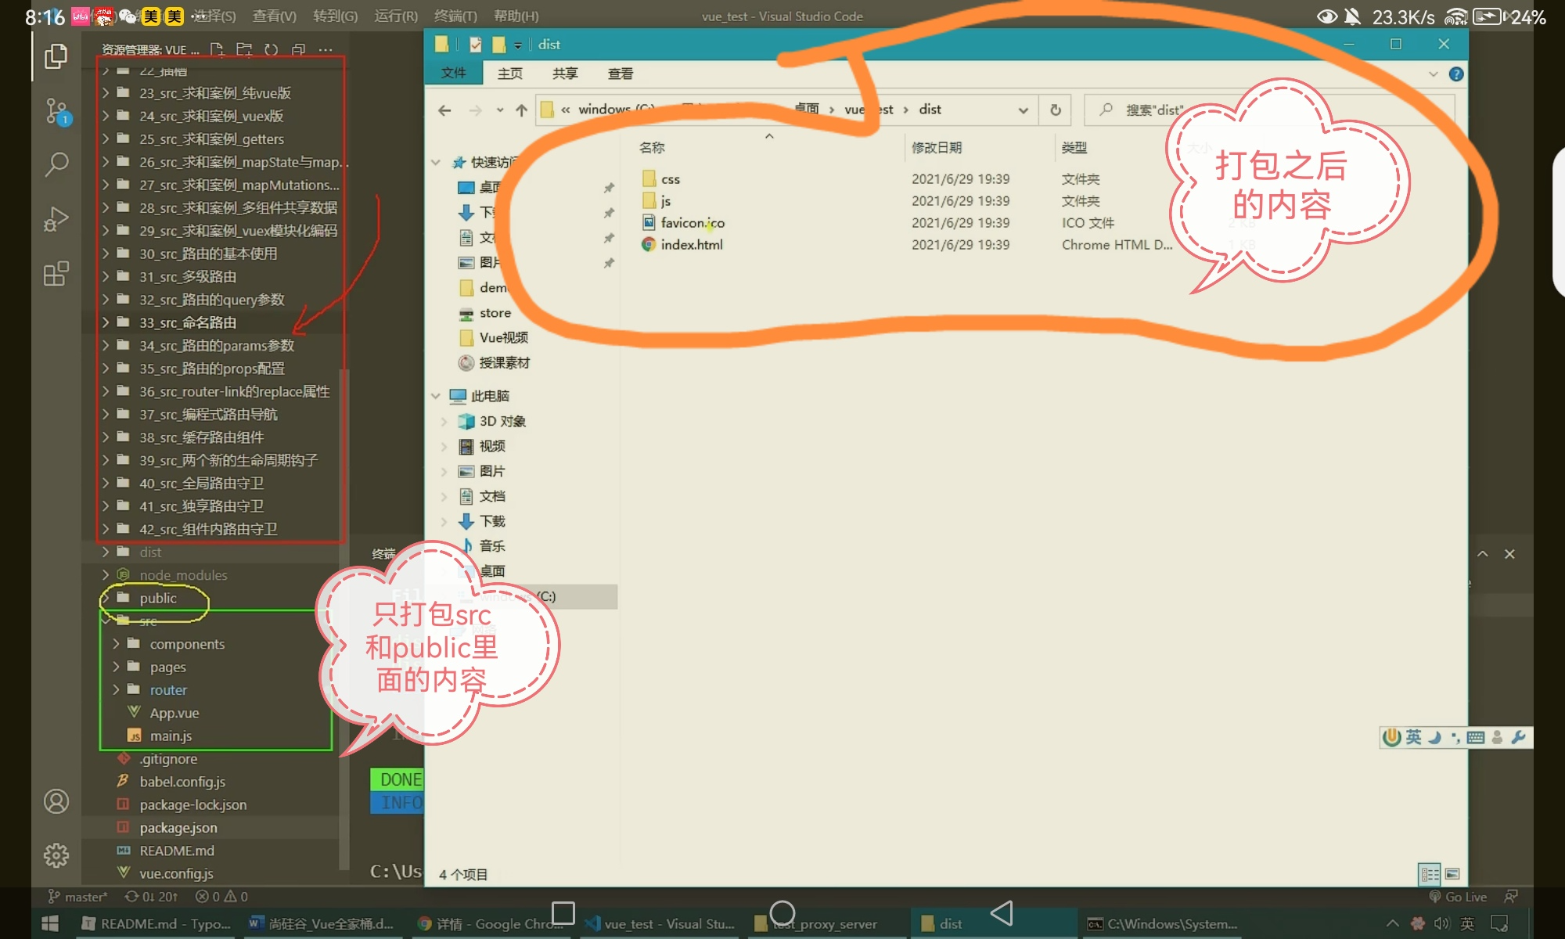Open address bar history dropdown arrow
Screen dimensions: 1565x939
(x=1023, y=110)
